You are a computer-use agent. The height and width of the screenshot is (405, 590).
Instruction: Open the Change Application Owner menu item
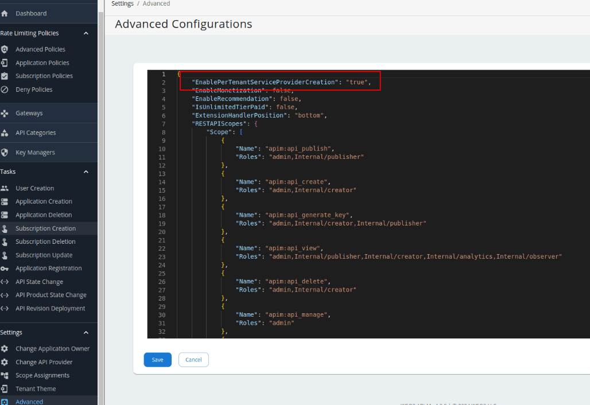[53, 348]
